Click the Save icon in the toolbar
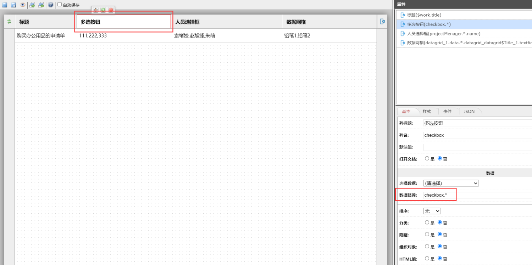532x265 pixels. [x=5, y=5]
